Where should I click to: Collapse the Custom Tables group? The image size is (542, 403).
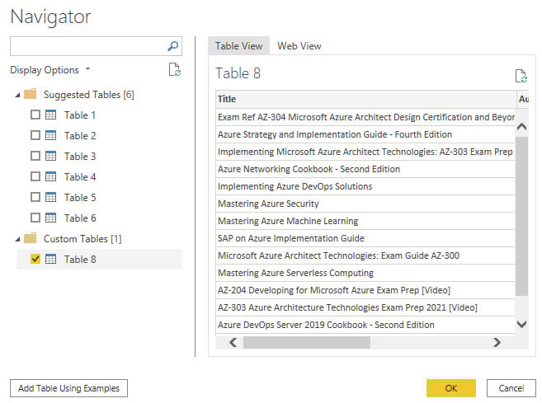click(x=17, y=239)
